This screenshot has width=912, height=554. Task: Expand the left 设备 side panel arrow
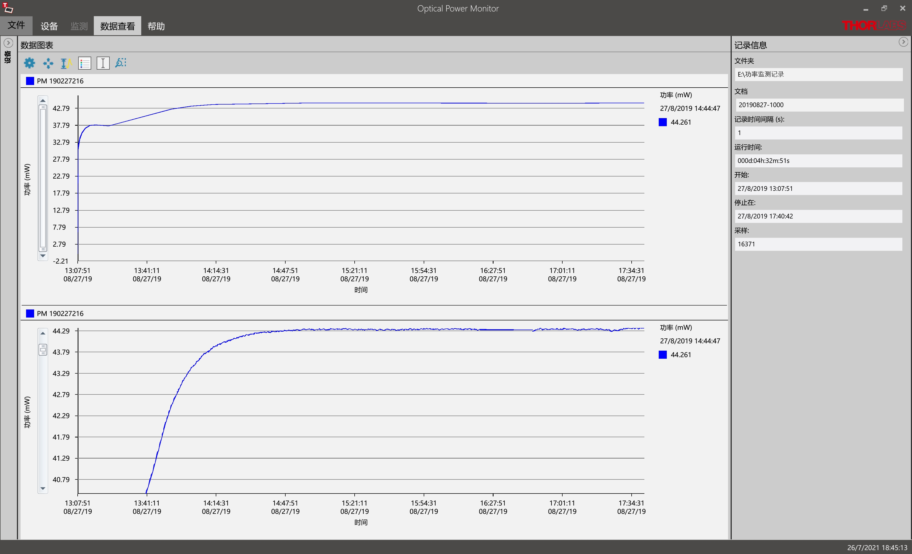click(x=8, y=42)
